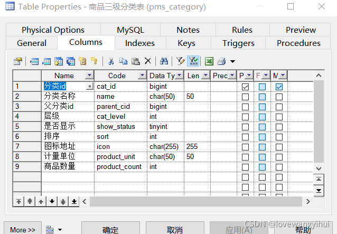Open Name column header filter dropdown
Viewport: 337px width, 234px height.
89,75
